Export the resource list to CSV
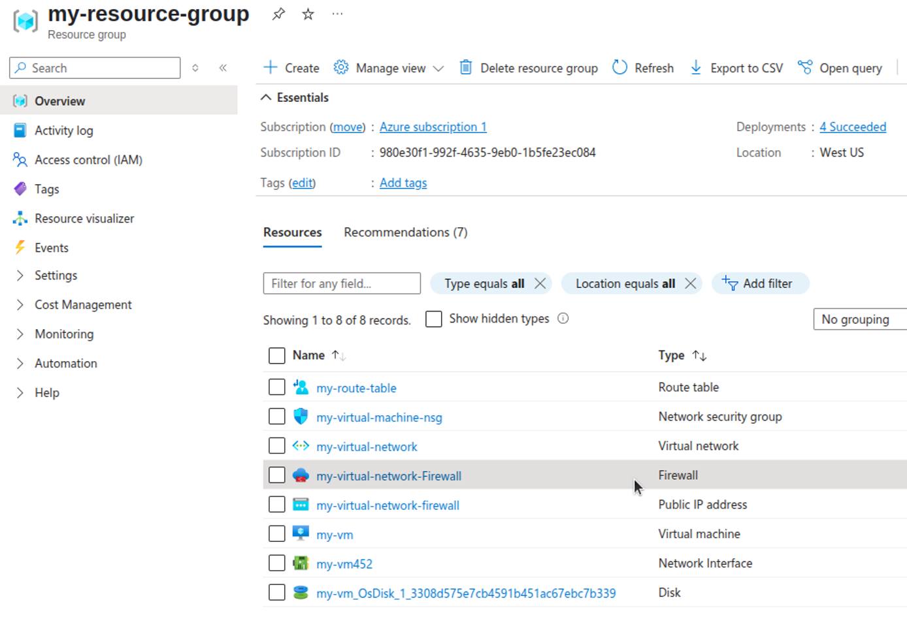 coord(735,67)
